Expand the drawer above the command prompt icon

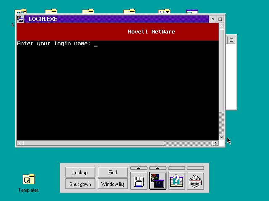coord(158,168)
